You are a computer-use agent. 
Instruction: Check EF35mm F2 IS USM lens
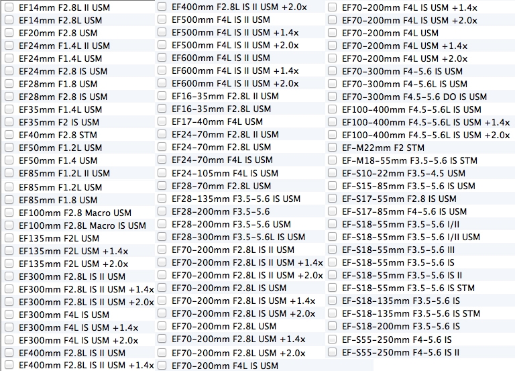9,122
